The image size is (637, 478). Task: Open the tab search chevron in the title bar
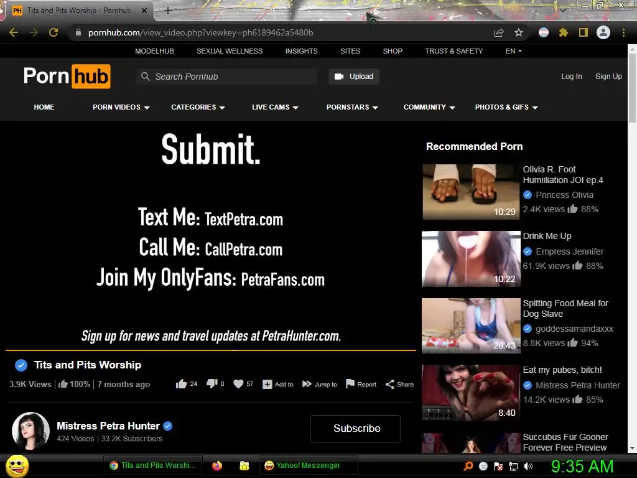click(x=562, y=10)
